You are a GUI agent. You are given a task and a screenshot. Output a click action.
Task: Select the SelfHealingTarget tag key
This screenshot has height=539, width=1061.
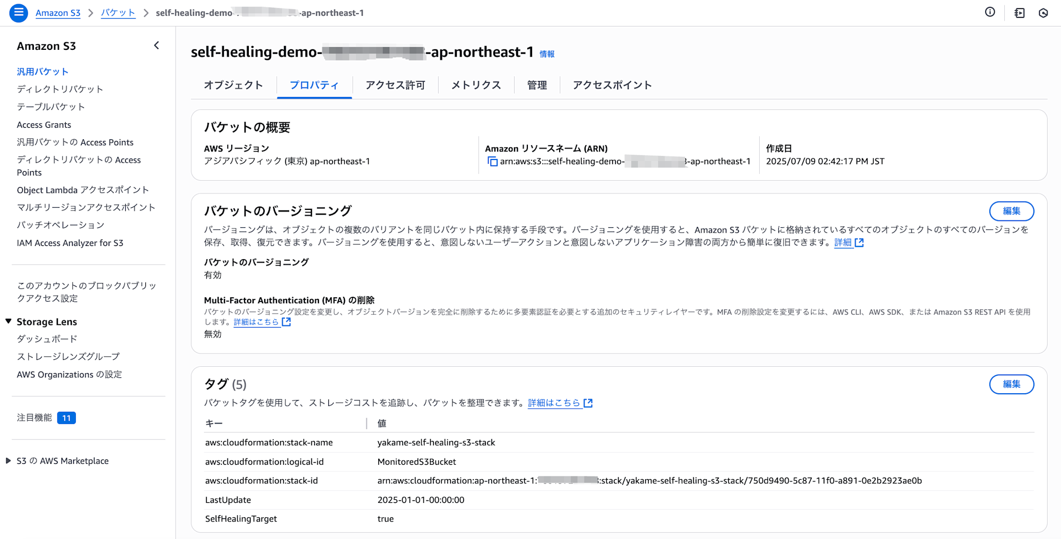(x=241, y=519)
